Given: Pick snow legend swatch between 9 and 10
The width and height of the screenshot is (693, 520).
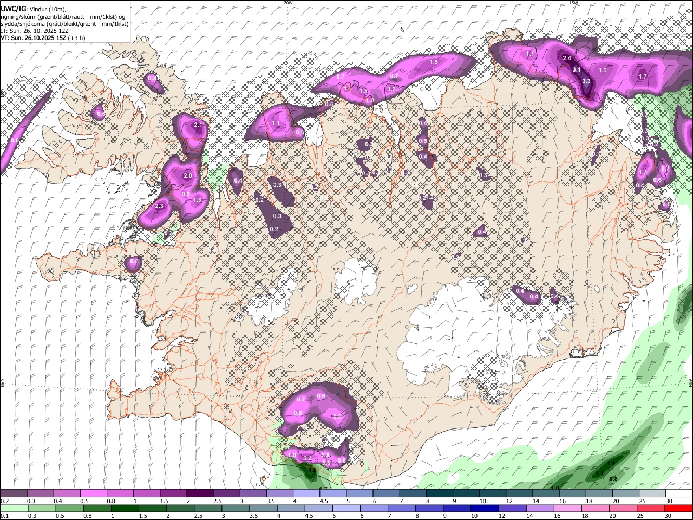Looking at the screenshot, I should (x=466, y=493).
